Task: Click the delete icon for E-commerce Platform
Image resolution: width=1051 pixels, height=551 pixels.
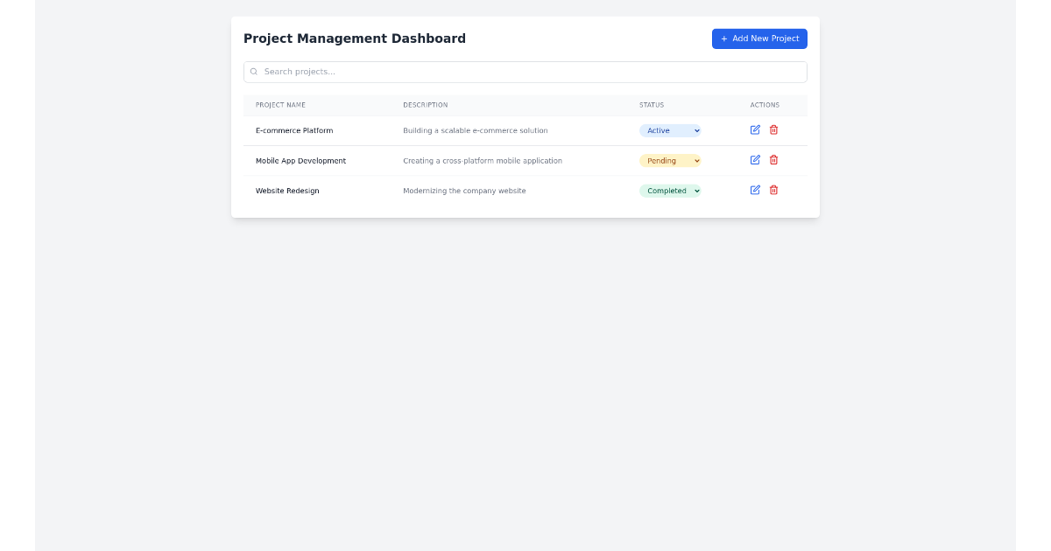Action: (x=773, y=129)
